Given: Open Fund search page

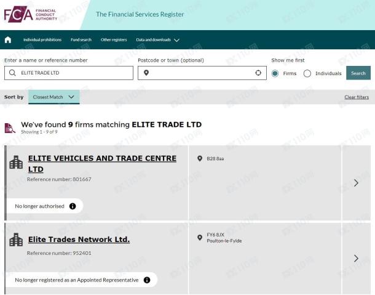Looking at the screenshot, I should click(x=81, y=40).
